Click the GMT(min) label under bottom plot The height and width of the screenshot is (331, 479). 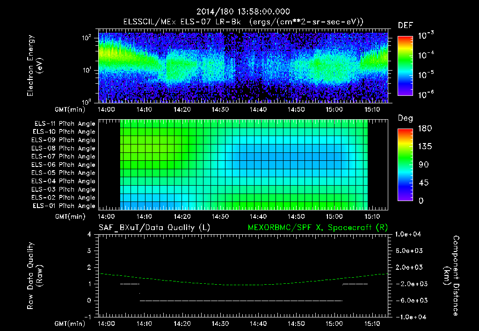click(x=70, y=324)
